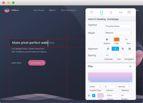Open the Normal blending selector
The image size is (143, 103).
pos(124,87)
